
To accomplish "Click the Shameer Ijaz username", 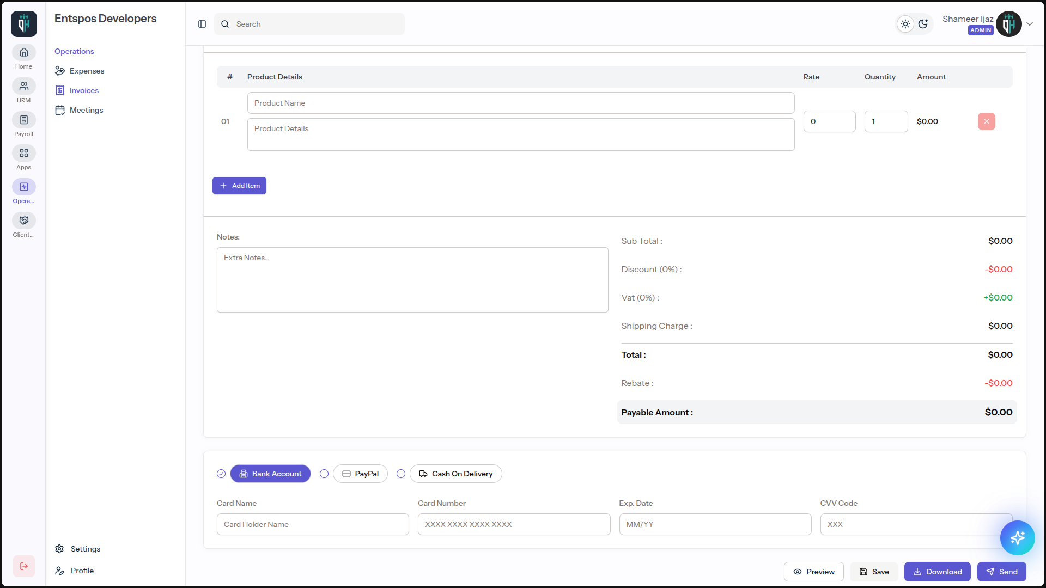I will pyautogui.click(x=968, y=19).
